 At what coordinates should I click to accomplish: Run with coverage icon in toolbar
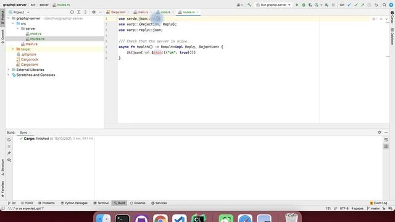click(x=310, y=5)
